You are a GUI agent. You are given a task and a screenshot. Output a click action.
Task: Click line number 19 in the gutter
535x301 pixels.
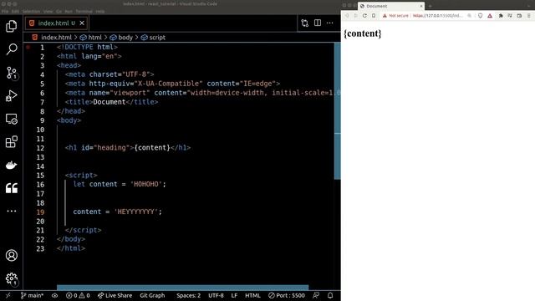(40, 212)
